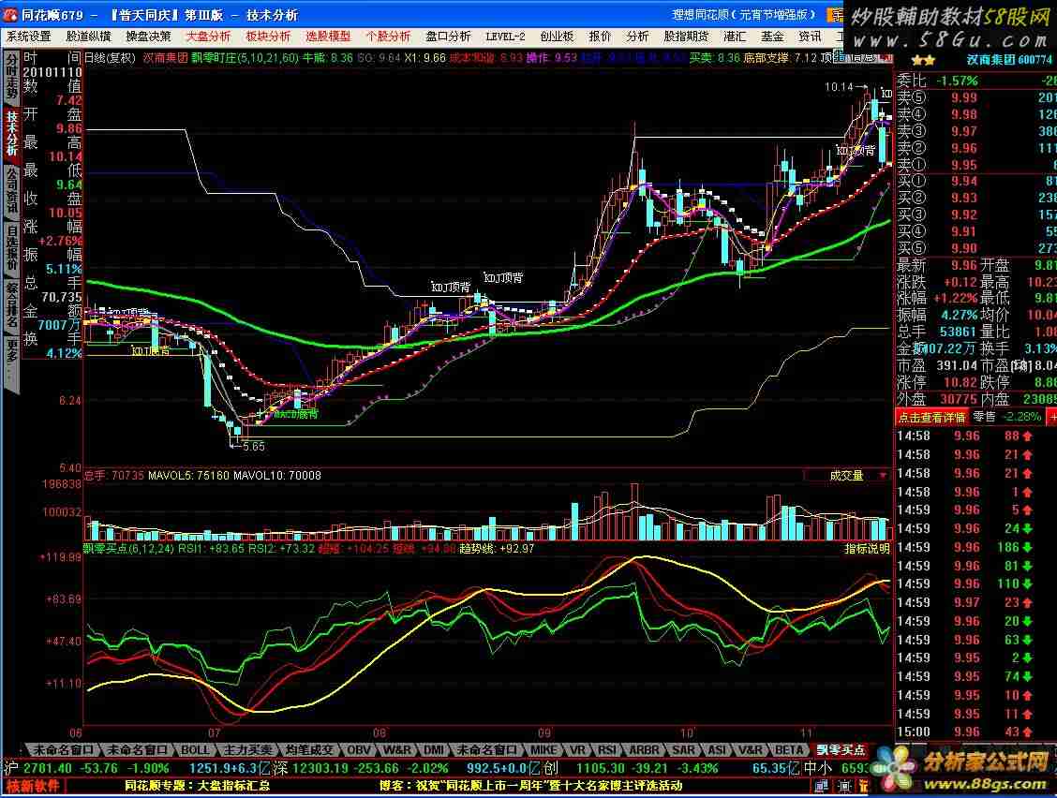Screen dimensions: 1057x798
Task: Select the OBV indicator tab
Action: point(359,749)
